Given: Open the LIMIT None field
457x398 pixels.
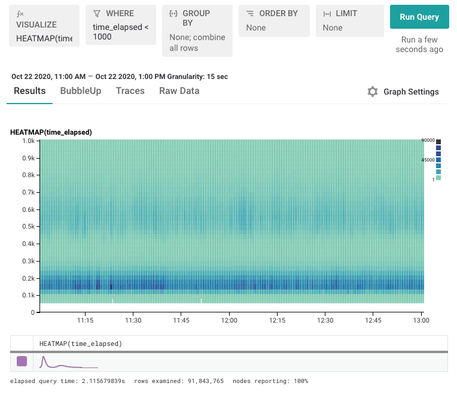Looking at the screenshot, I should point(333,28).
